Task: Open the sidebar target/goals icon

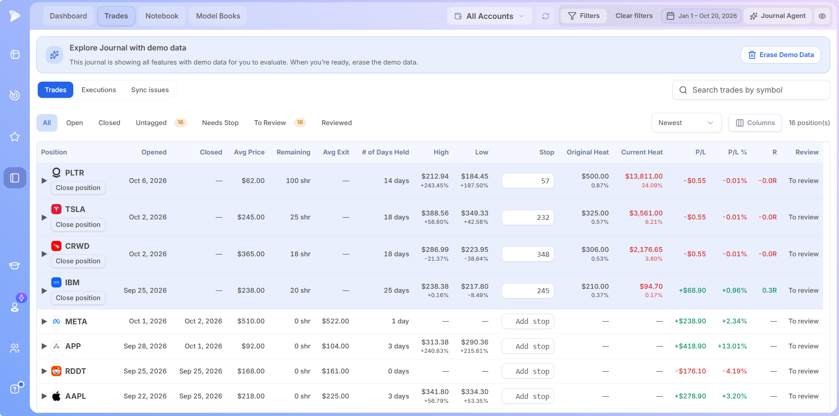Action: click(15, 95)
